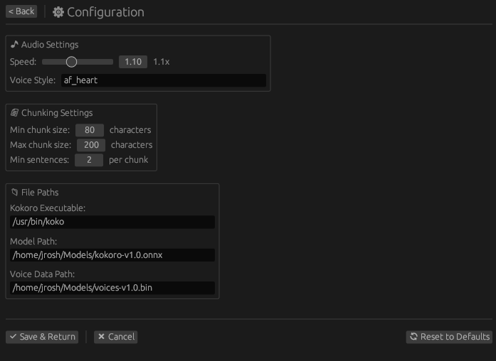
Task: Click the refresh icon on Reset to Defaults
Action: (413, 337)
